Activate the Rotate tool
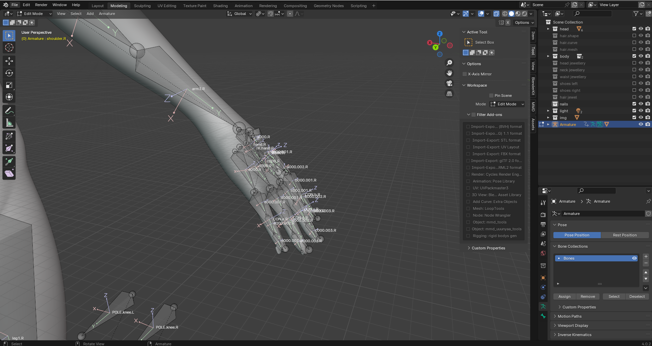The image size is (652, 346). click(9, 73)
